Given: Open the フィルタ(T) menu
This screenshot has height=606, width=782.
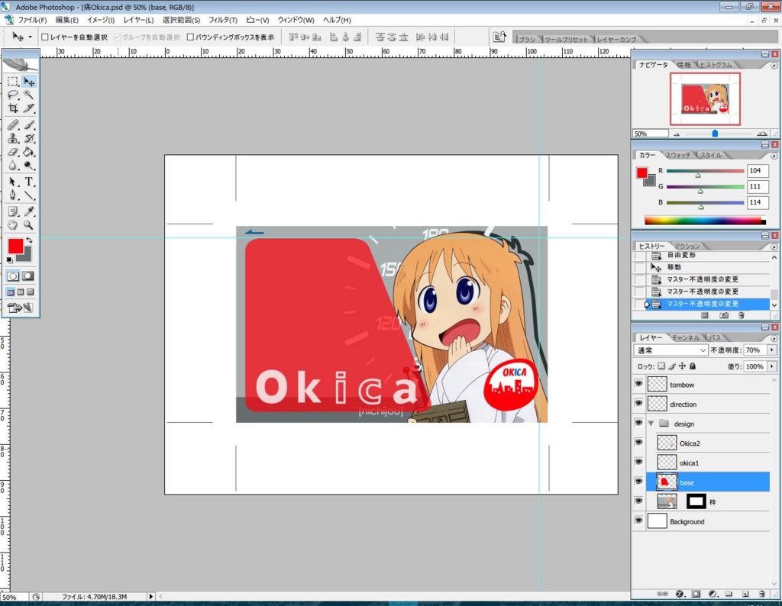Looking at the screenshot, I should click(222, 20).
